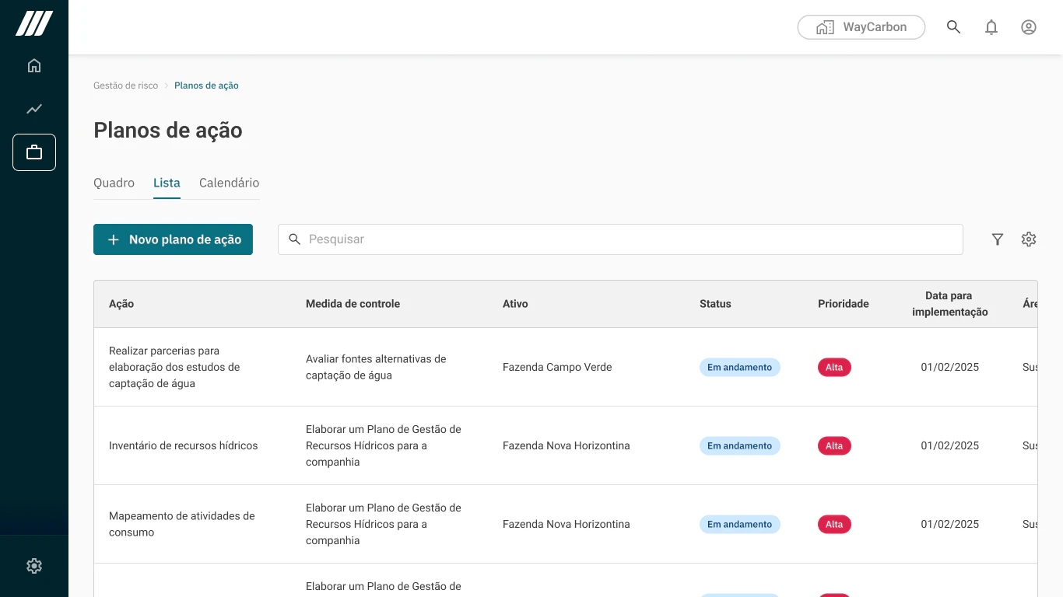Open settings via bottom sidebar gear icon
This screenshot has height=597, width=1063.
(x=34, y=565)
